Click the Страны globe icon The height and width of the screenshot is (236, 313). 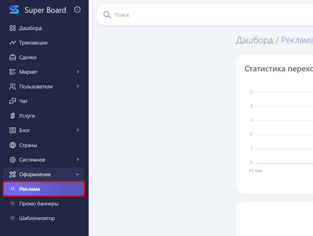pos(13,145)
